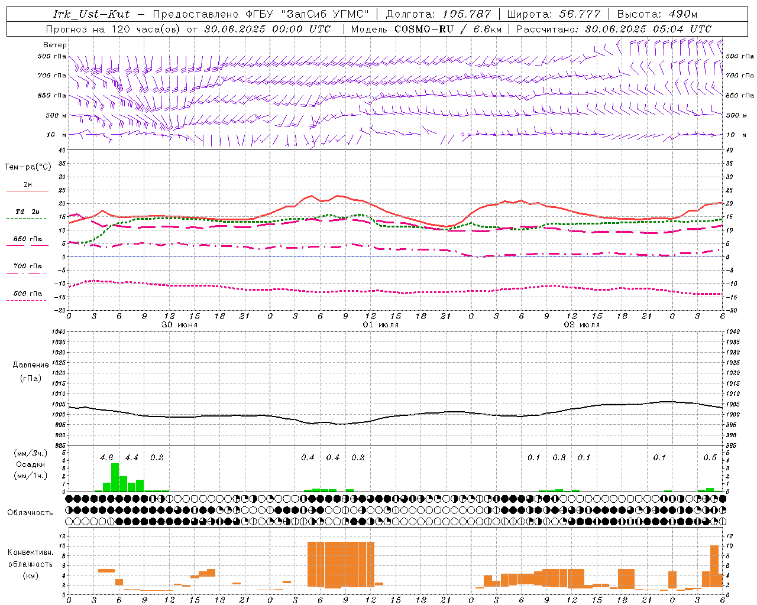Click the Тем-ра(°C) axis label
The width and height of the screenshot is (757, 605).
[x=28, y=167]
